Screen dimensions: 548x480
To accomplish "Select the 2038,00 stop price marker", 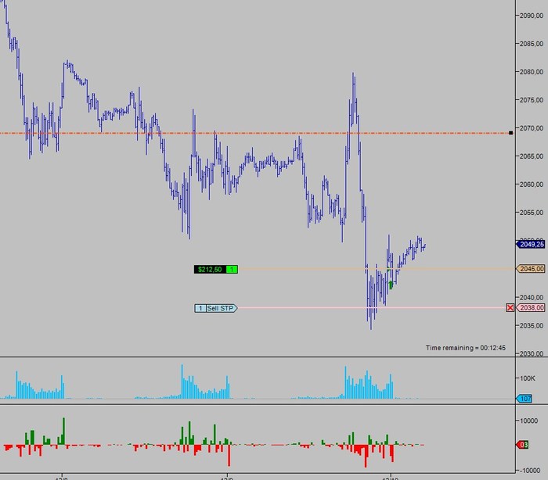I will (531, 307).
